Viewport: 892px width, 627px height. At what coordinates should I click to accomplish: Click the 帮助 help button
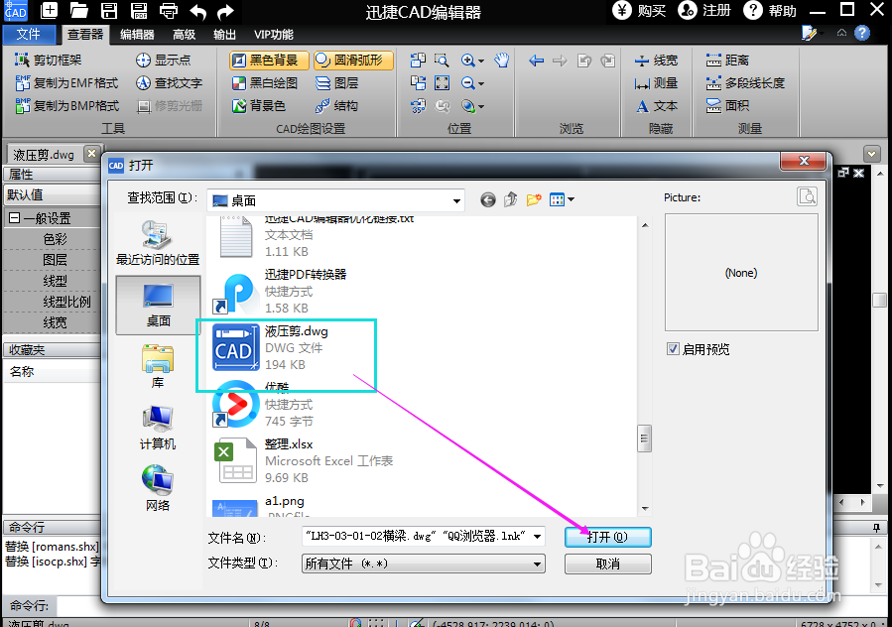point(770,10)
